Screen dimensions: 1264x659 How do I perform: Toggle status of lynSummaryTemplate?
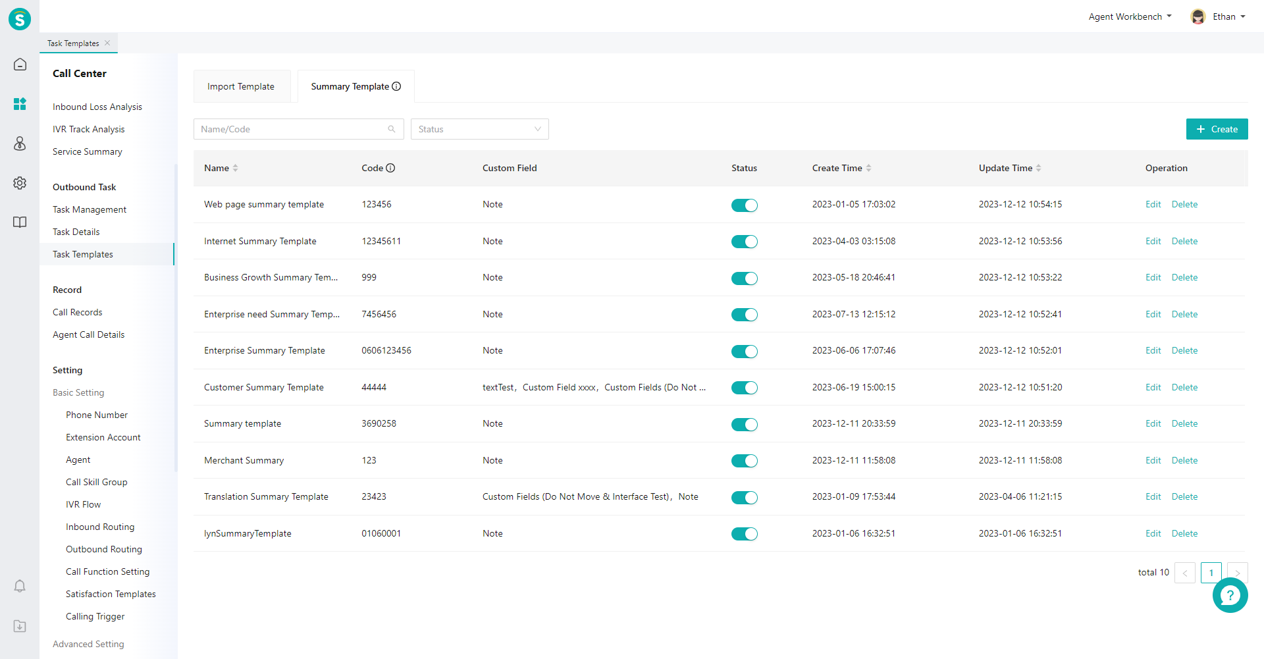(x=745, y=534)
